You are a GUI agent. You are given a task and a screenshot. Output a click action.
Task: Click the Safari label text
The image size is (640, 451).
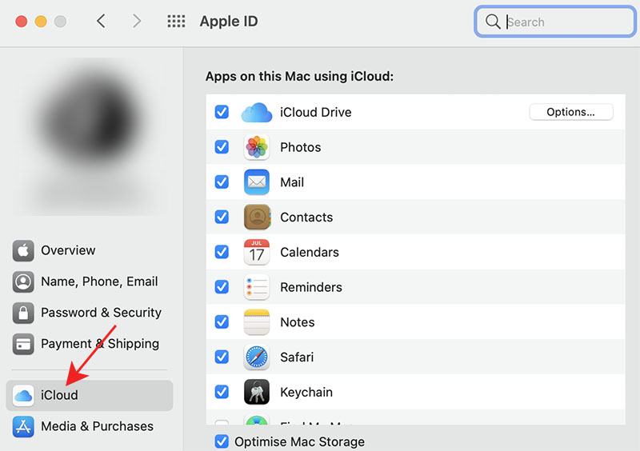(x=297, y=357)
